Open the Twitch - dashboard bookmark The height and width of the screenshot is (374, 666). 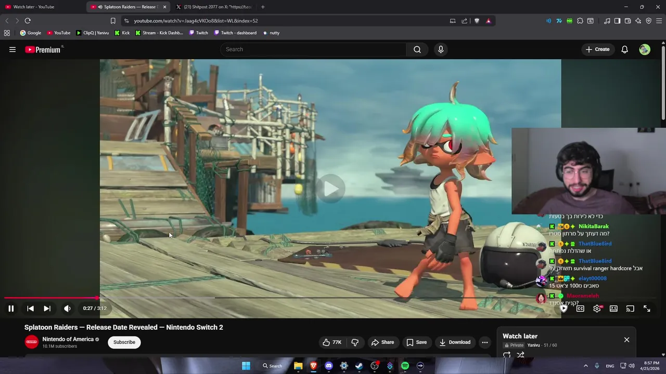pyautogui.click(x=235, y=33)
